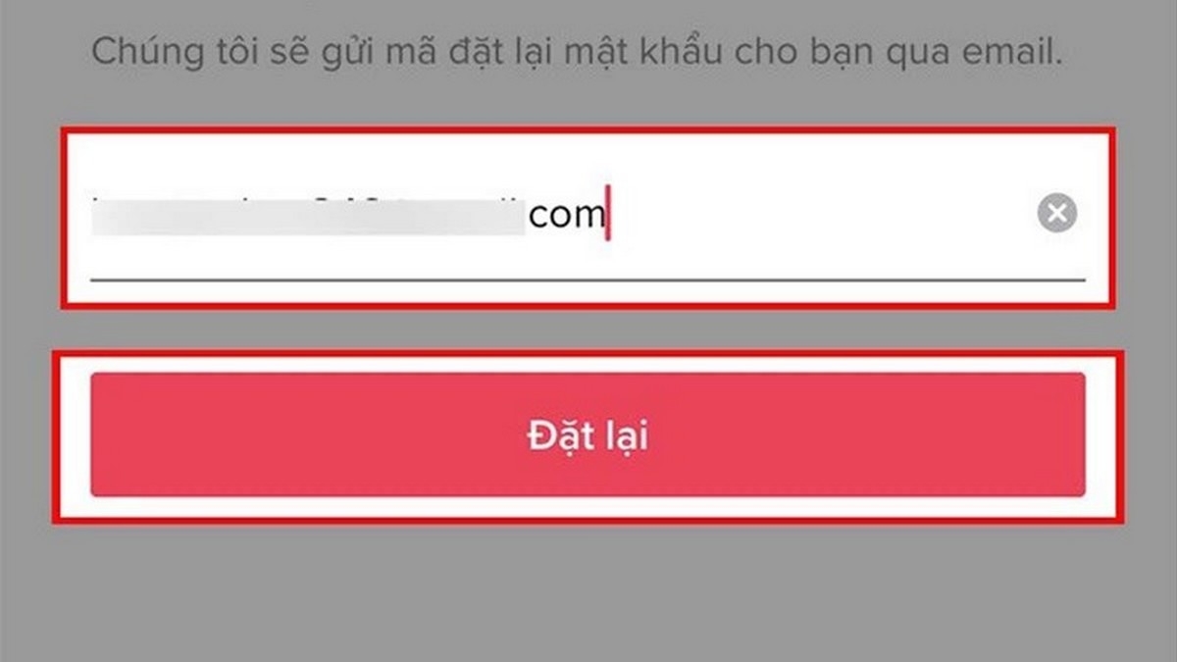This screenshot has width=1177, height=662.
Task: Click the pink Đặt lại button
Action: [x=588, y=434]
